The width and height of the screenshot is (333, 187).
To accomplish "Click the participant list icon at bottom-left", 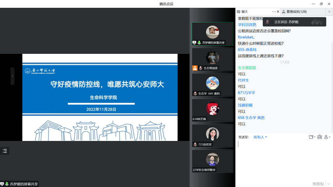I will [5, 151].
